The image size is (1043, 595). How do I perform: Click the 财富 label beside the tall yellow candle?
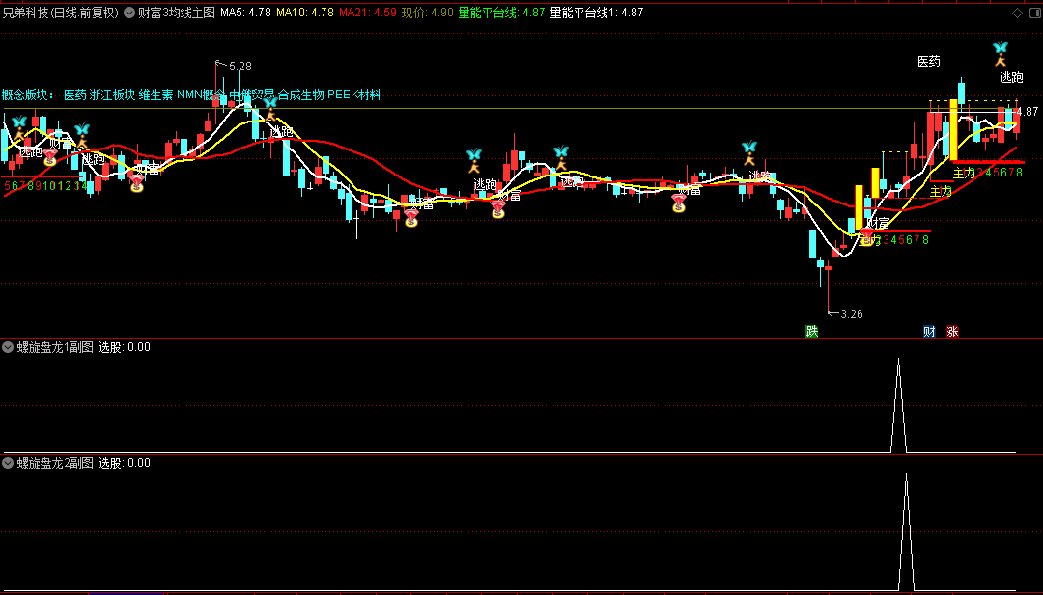click(878, 223)
